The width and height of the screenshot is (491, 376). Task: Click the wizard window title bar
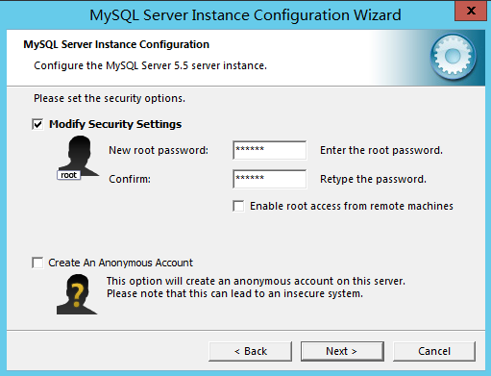pyautogui.click(x=245, y=15)
